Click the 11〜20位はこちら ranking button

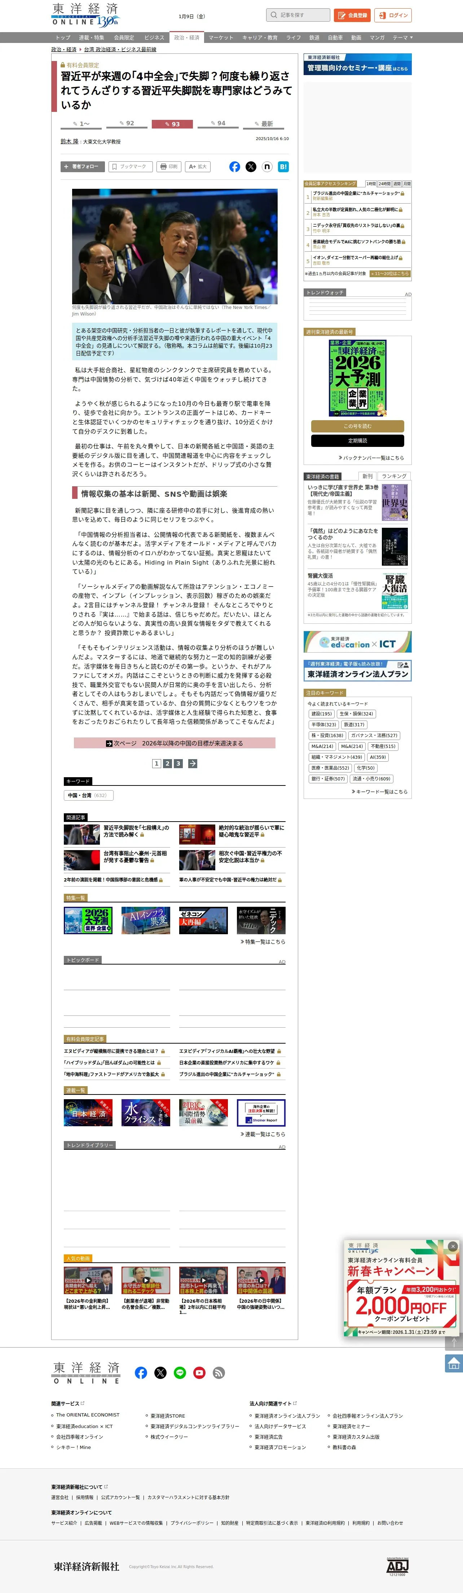[389, 273]
